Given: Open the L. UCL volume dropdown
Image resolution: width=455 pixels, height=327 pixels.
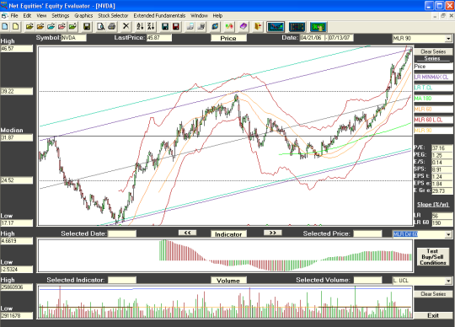Looking at the screenshot, I should coord(448,281).
